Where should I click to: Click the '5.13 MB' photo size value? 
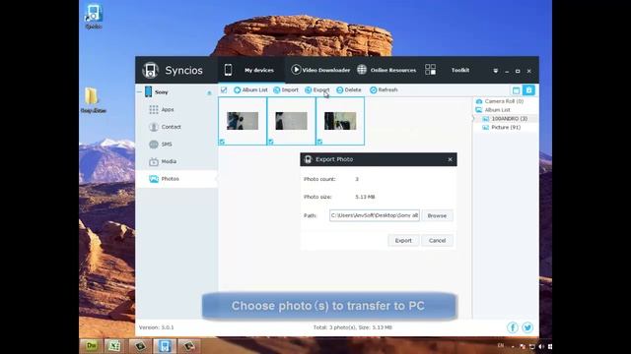tap(365, 197)
